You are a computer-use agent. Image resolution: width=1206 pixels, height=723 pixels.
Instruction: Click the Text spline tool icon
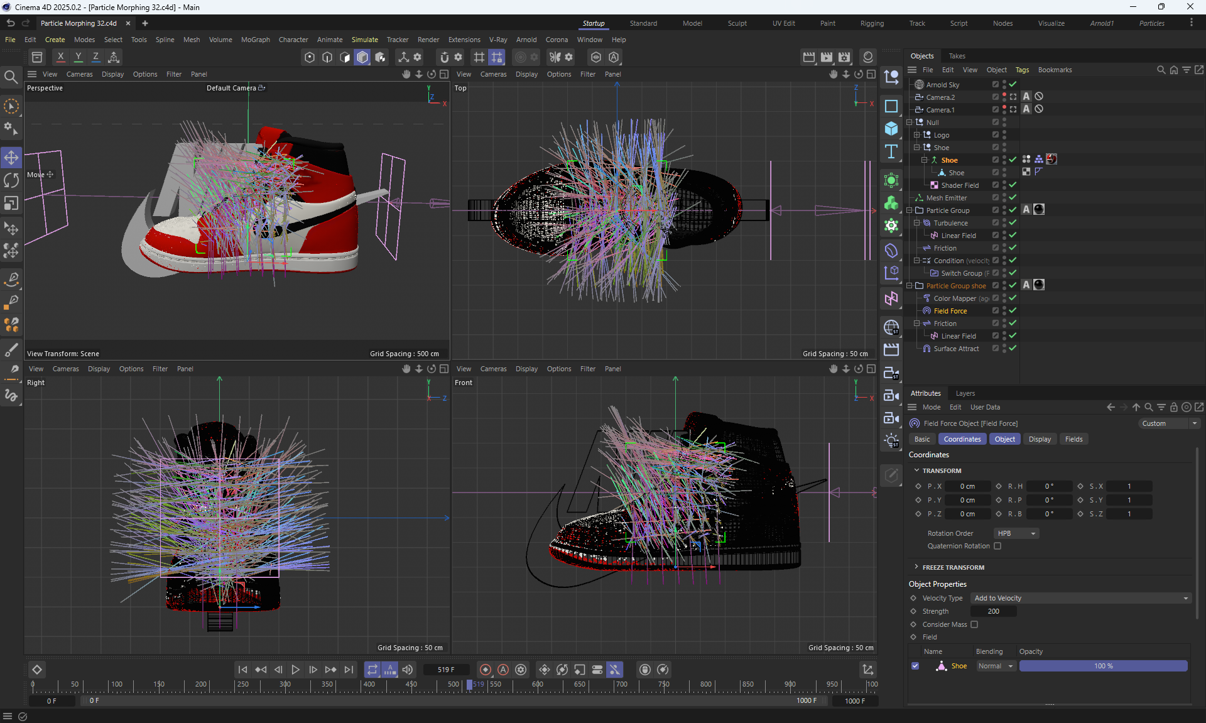click(891, 151)
